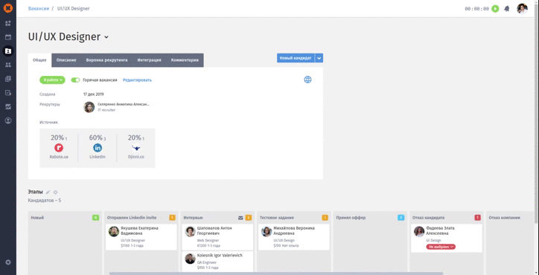Click mail icon in Интервью column header
Screen dimensions: 539x275
[240, 218]
